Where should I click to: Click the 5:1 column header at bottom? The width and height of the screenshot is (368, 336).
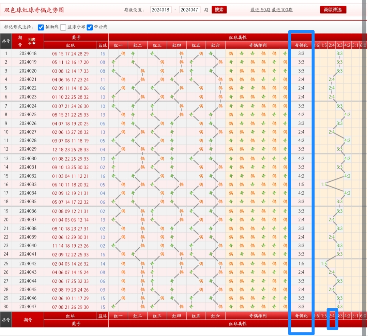coord(355,316)
